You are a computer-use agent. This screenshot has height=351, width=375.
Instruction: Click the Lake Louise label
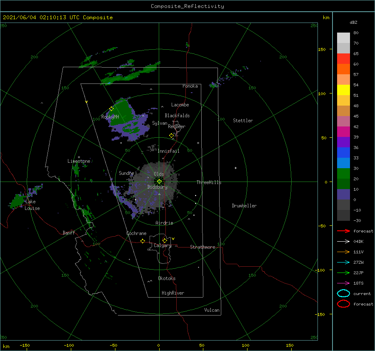click(32, 205)
